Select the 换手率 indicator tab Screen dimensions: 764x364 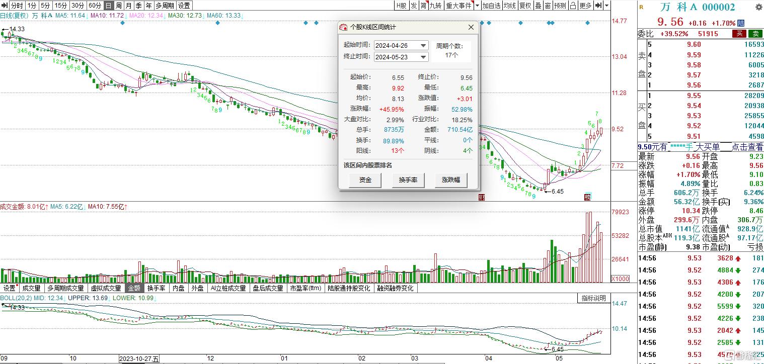156,288
